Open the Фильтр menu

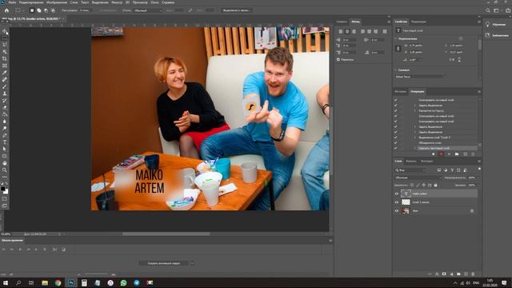(x=117, y=2)
